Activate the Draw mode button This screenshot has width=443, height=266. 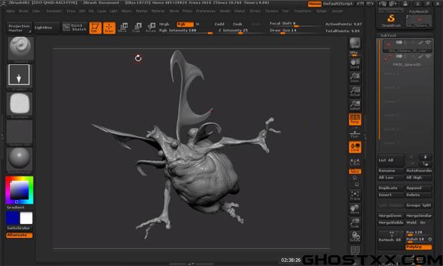click(109, 27)
